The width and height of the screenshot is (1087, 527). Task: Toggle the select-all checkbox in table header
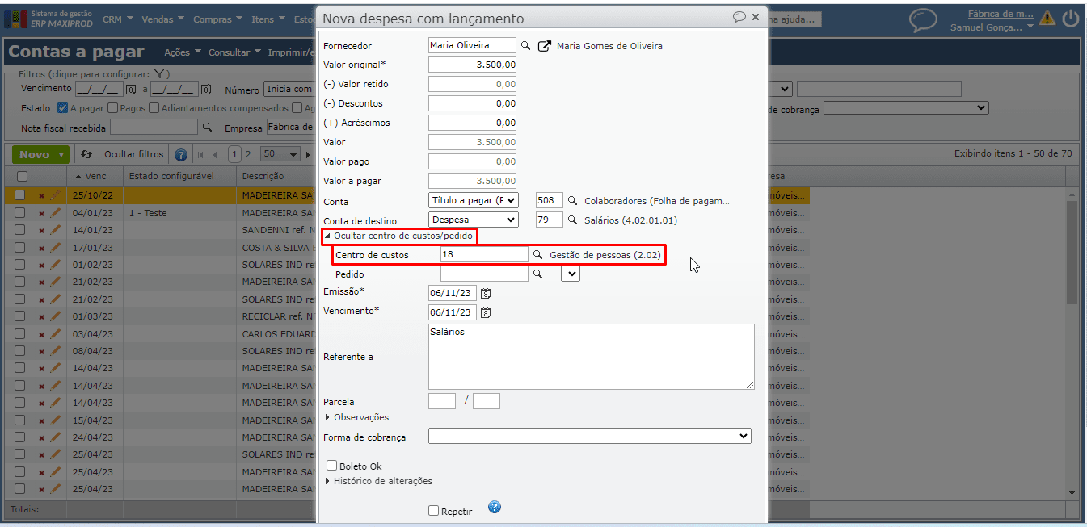22,176
